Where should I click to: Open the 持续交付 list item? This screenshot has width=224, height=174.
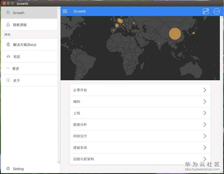pyautogui.click(x=140, y=136)
